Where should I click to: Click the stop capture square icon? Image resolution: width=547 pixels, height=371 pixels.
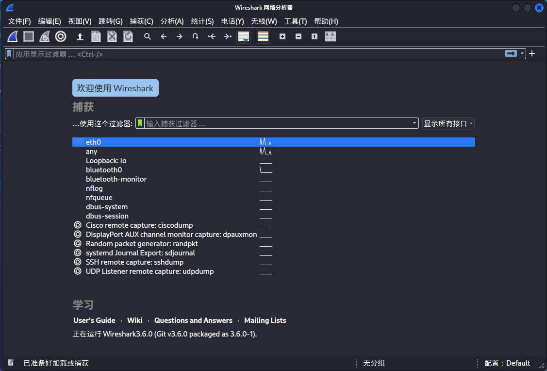click(29, 36)
